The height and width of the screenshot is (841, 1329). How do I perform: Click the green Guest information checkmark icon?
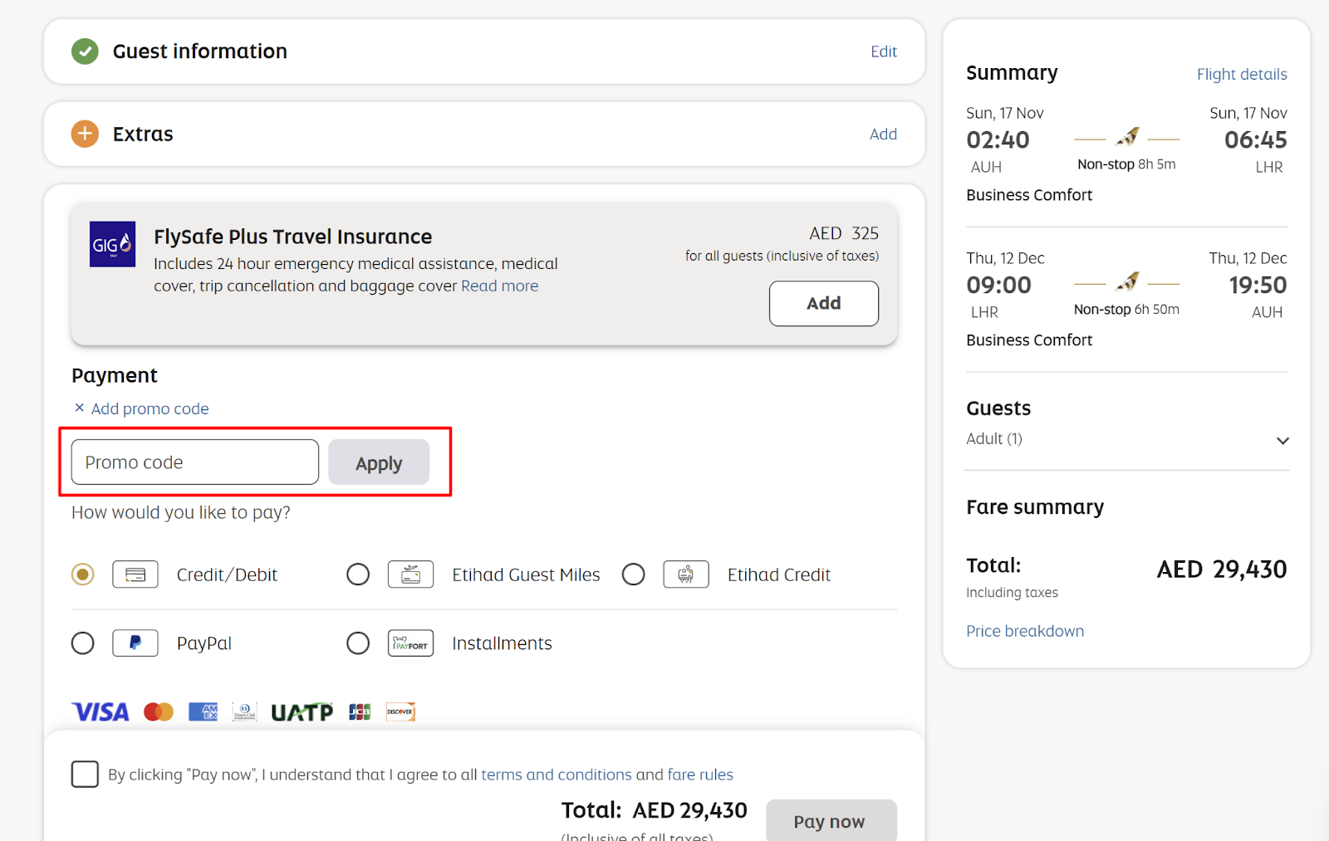[x=85, y=51]
